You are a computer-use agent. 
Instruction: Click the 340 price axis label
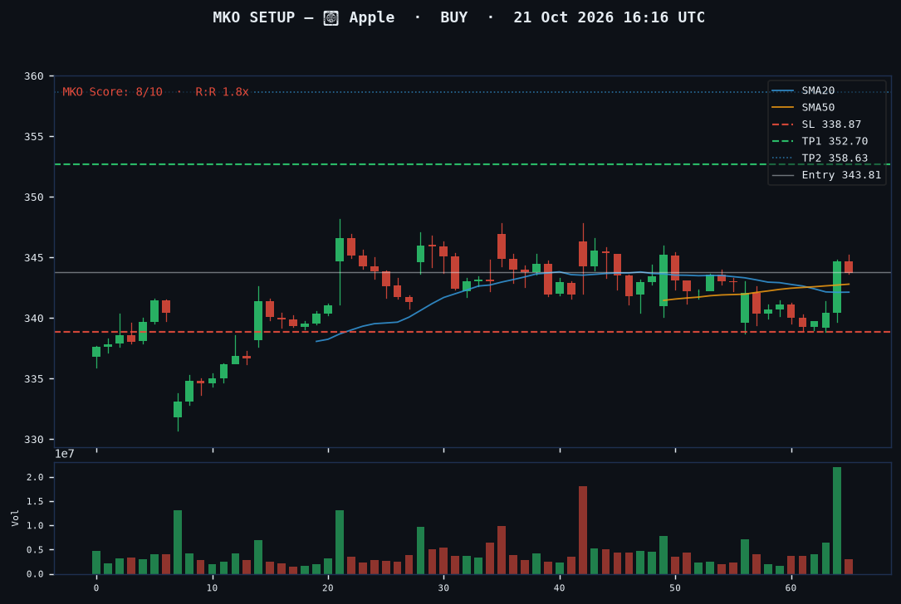[33, 318]
